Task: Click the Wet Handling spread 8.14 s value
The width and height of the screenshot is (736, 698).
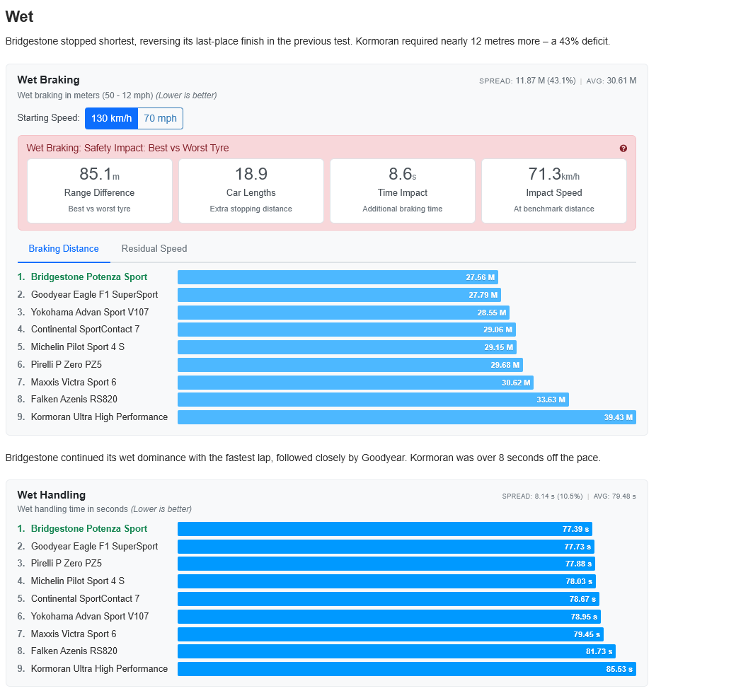Action: coord(558,496)
